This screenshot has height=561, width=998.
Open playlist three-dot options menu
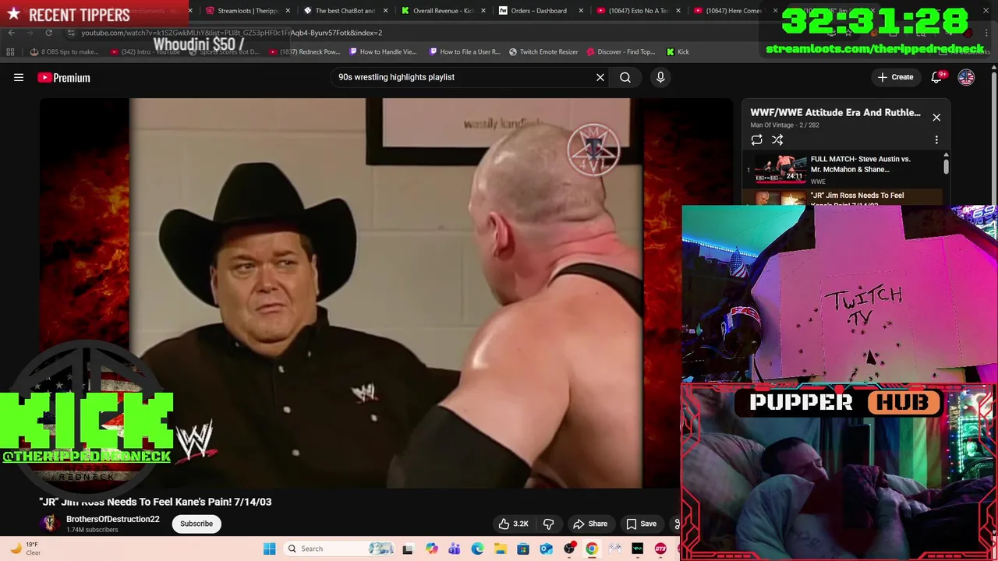click(x=936, y=139)
